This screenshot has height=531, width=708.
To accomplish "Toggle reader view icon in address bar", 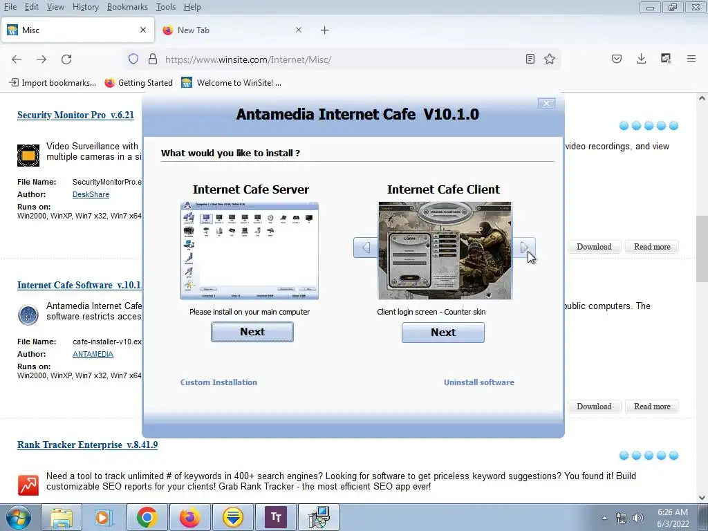I will (530, 59).
